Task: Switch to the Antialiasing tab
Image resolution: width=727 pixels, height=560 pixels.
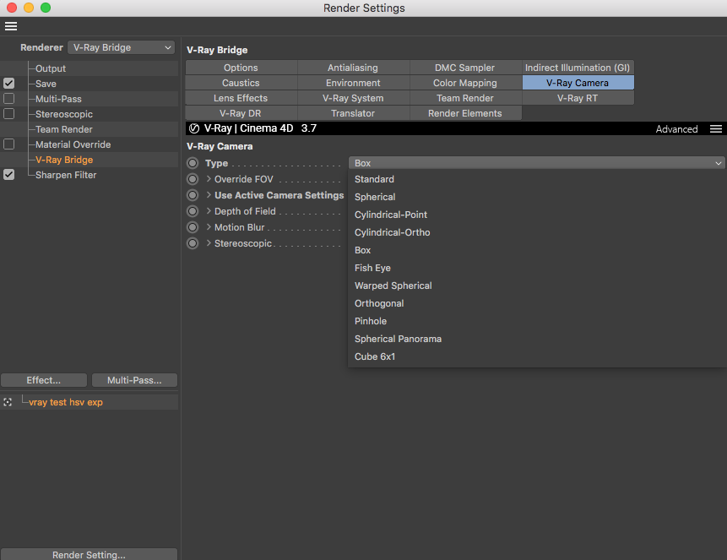Action: point(353,68)
